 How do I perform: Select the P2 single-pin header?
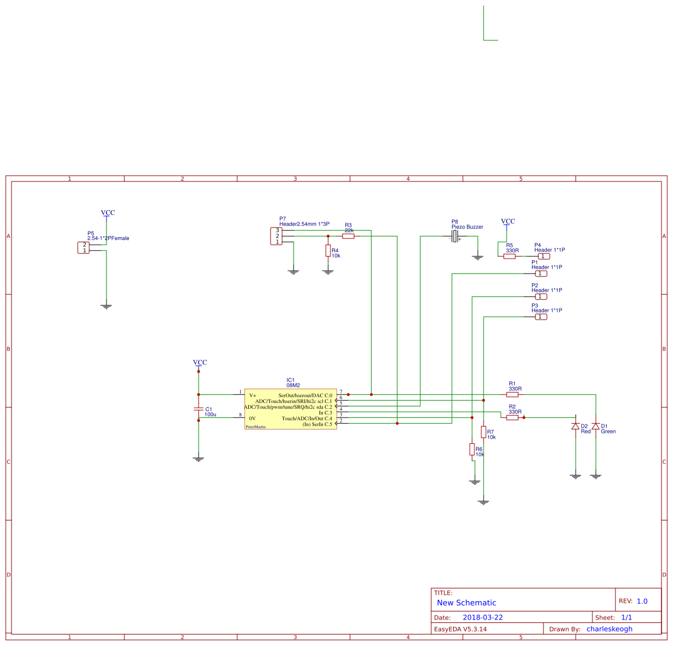click(541, 297)
